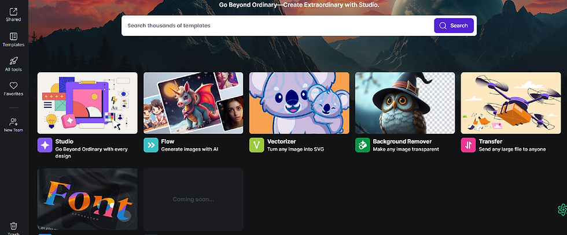Open the Templates sidebar icon
The image size is (567, 235).
click(13, 36)
